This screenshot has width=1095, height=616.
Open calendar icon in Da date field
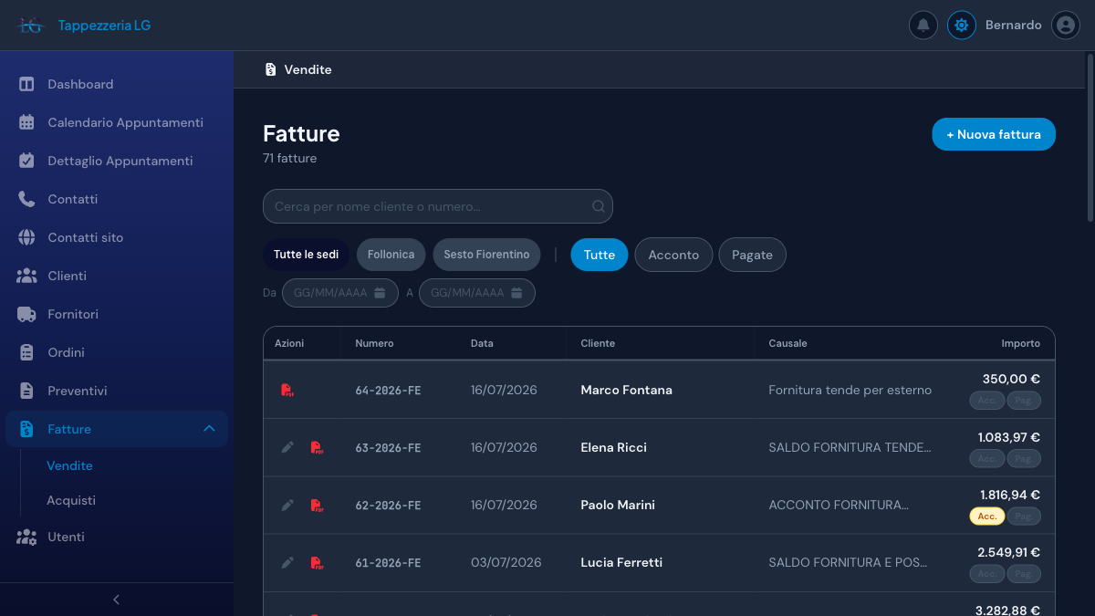[x=381, y=293]
